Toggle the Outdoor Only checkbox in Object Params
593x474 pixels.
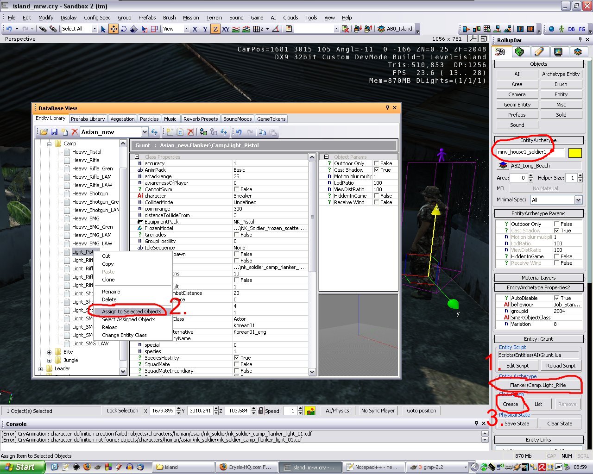click(377, 163)
